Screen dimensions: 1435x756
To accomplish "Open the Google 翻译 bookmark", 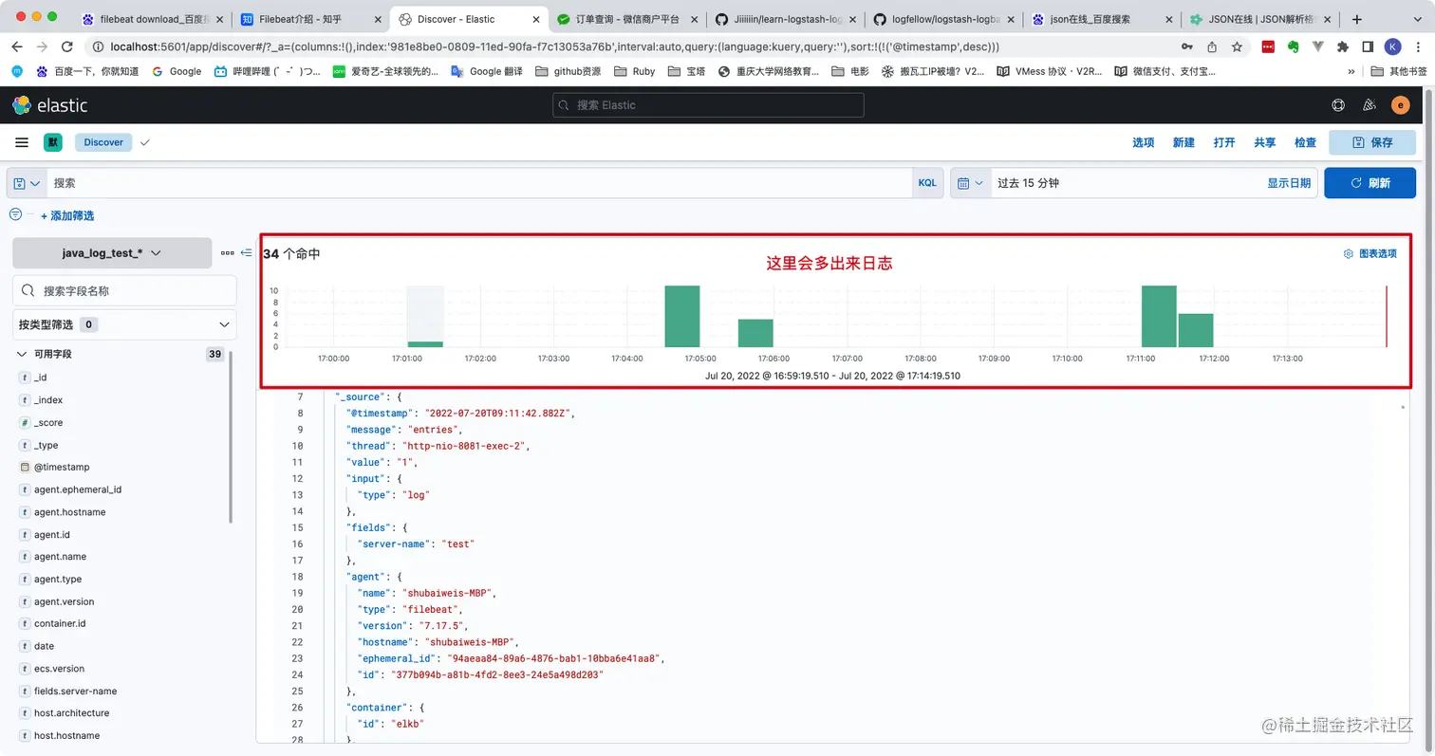I will pos(487,71).
